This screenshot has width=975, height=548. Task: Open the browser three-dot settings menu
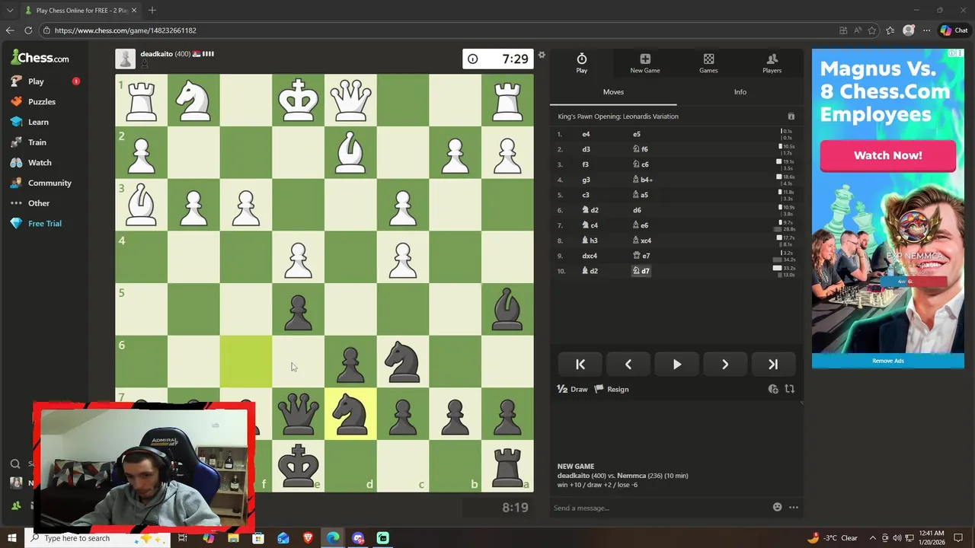point(926,30)
